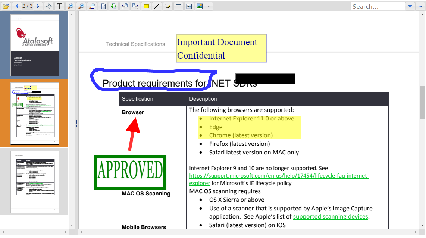Click thumbnail panel horizontal scroll right arrow
The height and width of the screenshot is (238, 426).
click(x=66, y=232)
